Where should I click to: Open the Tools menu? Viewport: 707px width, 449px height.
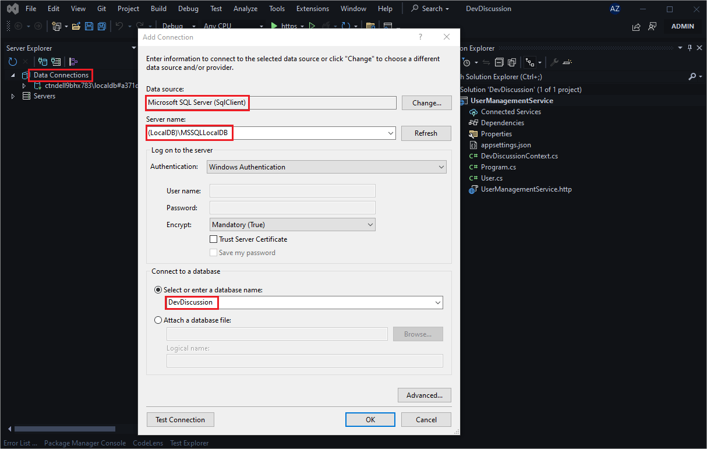click(277, 9)
